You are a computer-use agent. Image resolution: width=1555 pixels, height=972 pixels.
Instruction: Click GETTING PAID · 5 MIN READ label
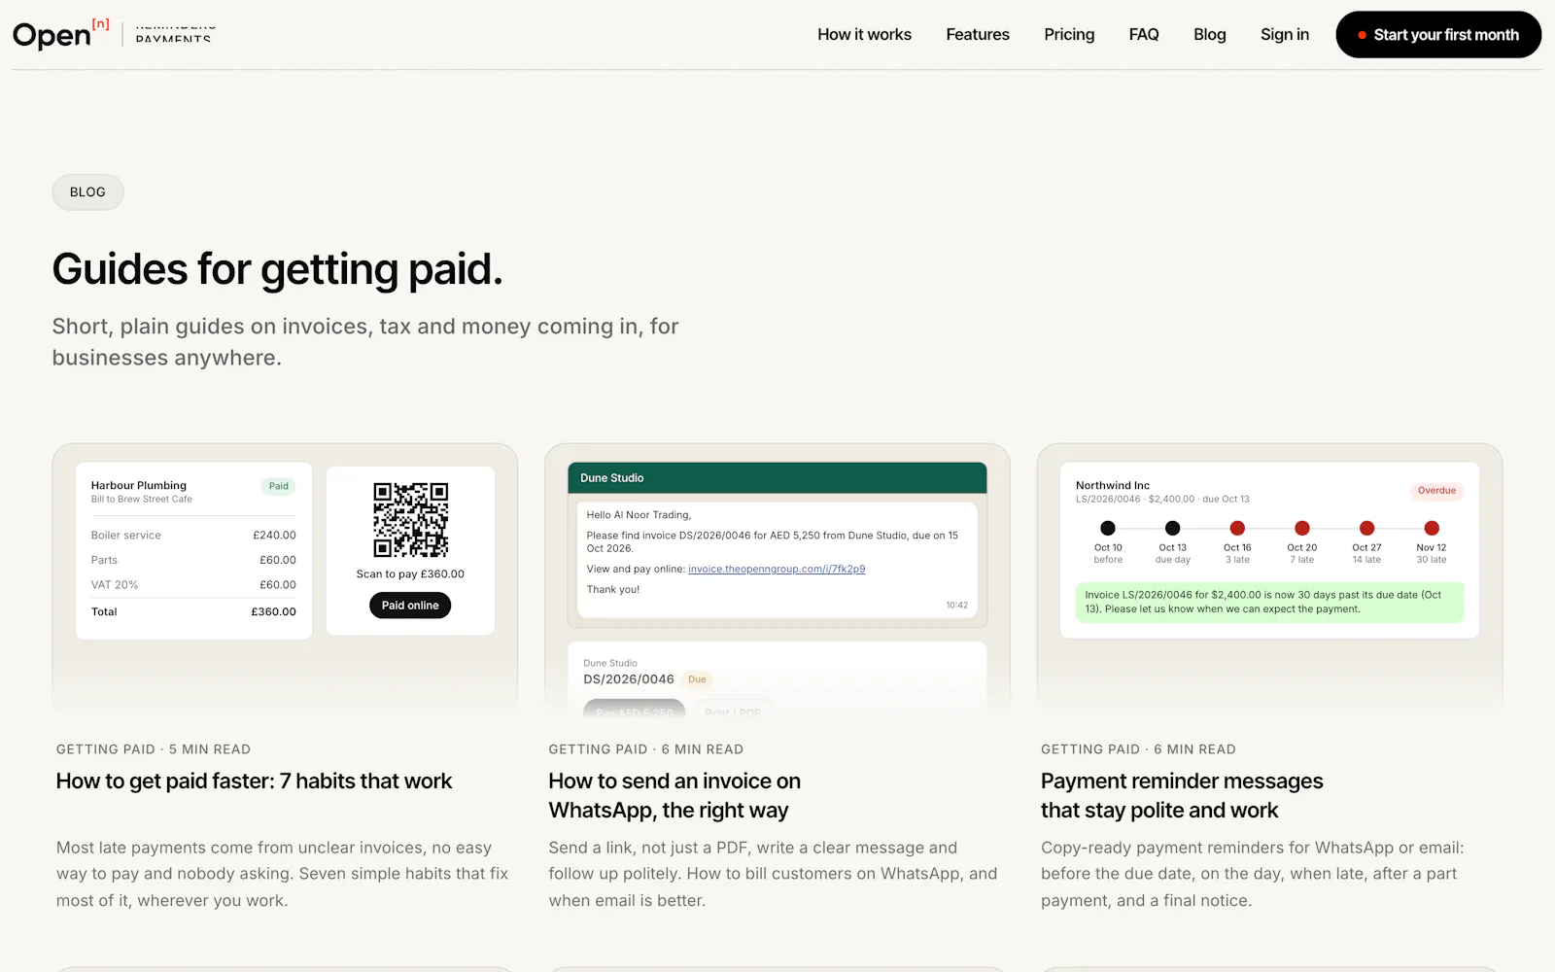(154, 749)
